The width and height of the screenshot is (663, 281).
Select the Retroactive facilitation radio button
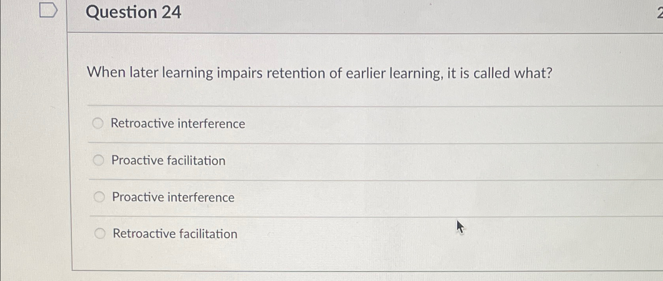tap(100, 233)
